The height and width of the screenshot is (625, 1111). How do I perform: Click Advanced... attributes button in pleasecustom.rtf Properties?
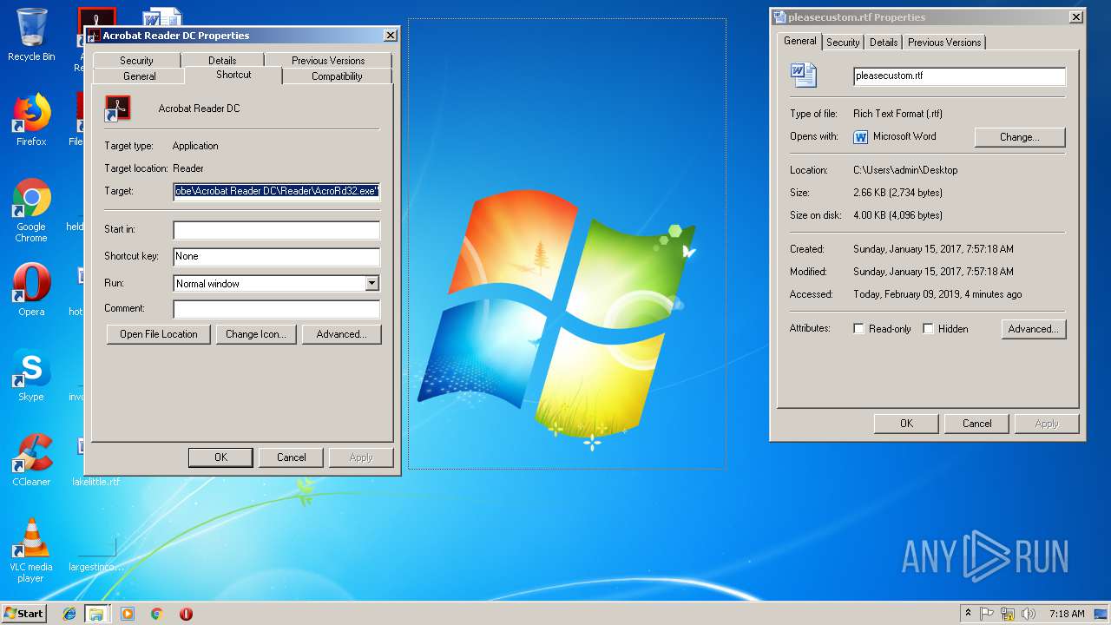tap(1033, 329)
